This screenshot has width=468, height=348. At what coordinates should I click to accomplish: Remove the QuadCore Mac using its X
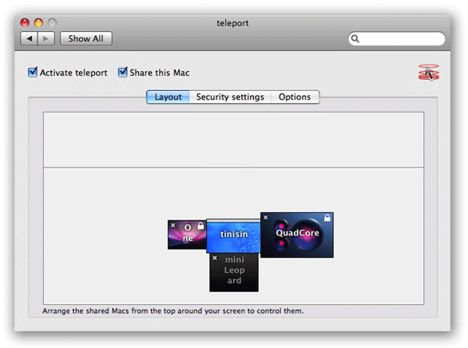(266, 217)
